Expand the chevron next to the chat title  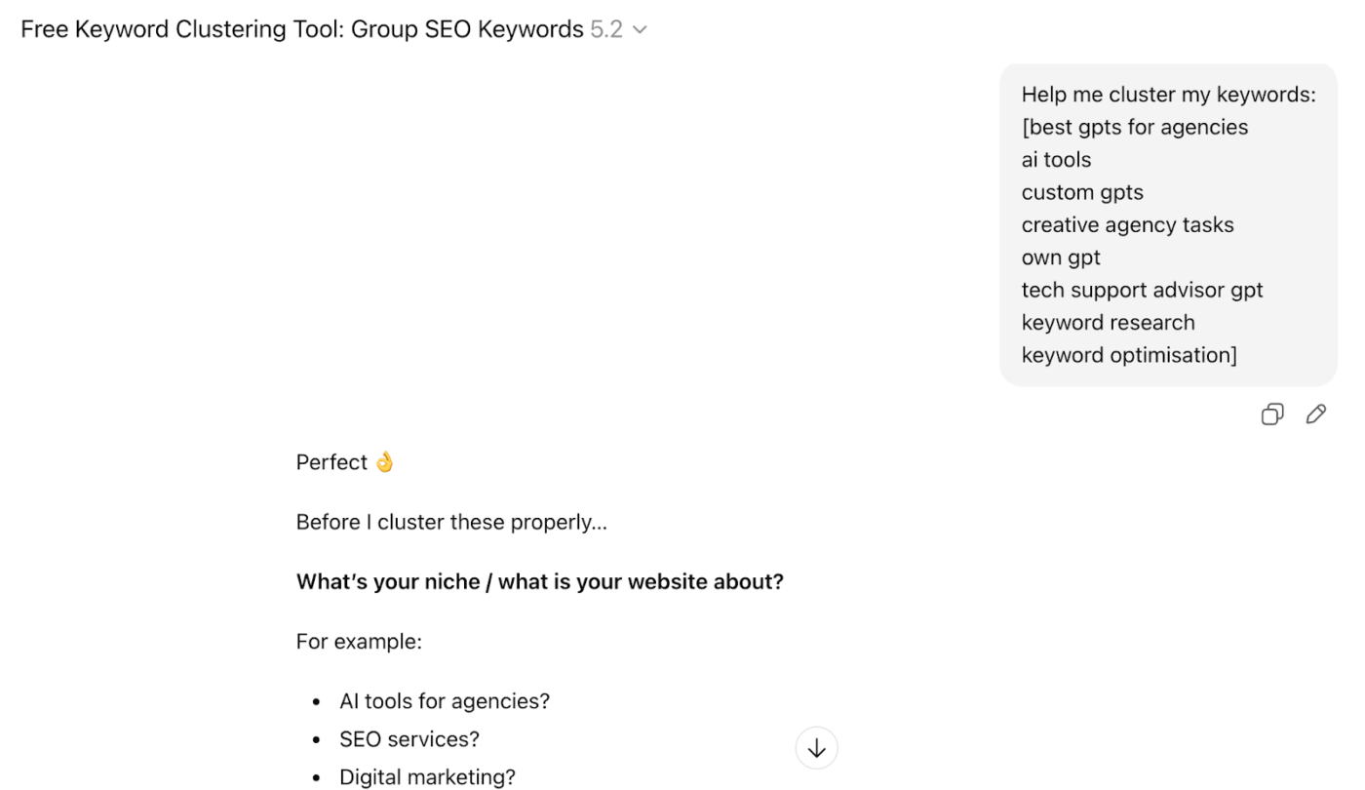click(x=640, y=28)
